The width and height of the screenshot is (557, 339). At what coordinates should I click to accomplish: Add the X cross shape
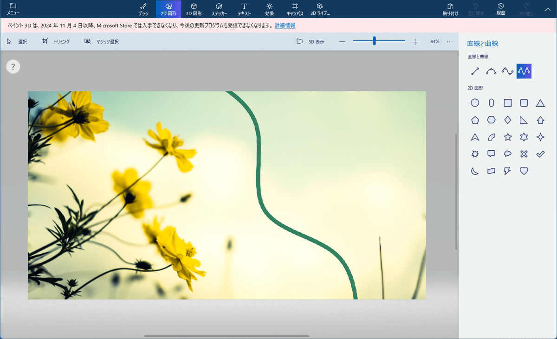pyautogui.click(x=524, y=154)
